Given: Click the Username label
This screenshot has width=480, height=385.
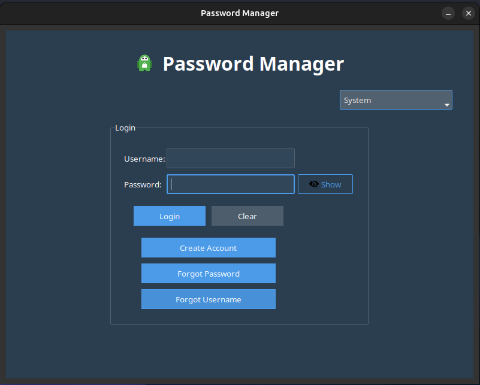Looking at the screenshot, I should 144,159.
